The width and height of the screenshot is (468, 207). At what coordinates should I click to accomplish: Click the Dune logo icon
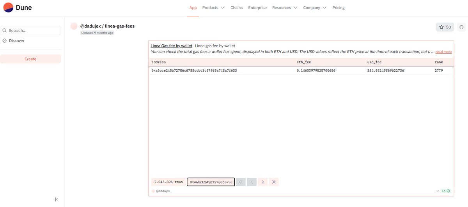[8, 7]
